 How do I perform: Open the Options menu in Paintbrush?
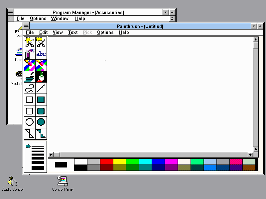[x=105, y=32]
